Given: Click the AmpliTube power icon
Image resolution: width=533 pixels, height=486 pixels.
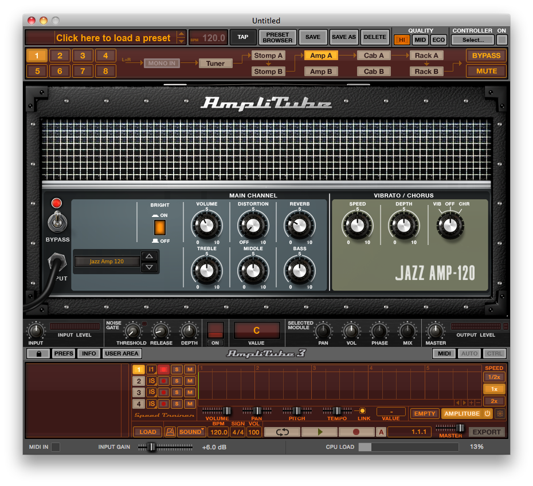Looking at the screenshot, I should pos(488,414).
